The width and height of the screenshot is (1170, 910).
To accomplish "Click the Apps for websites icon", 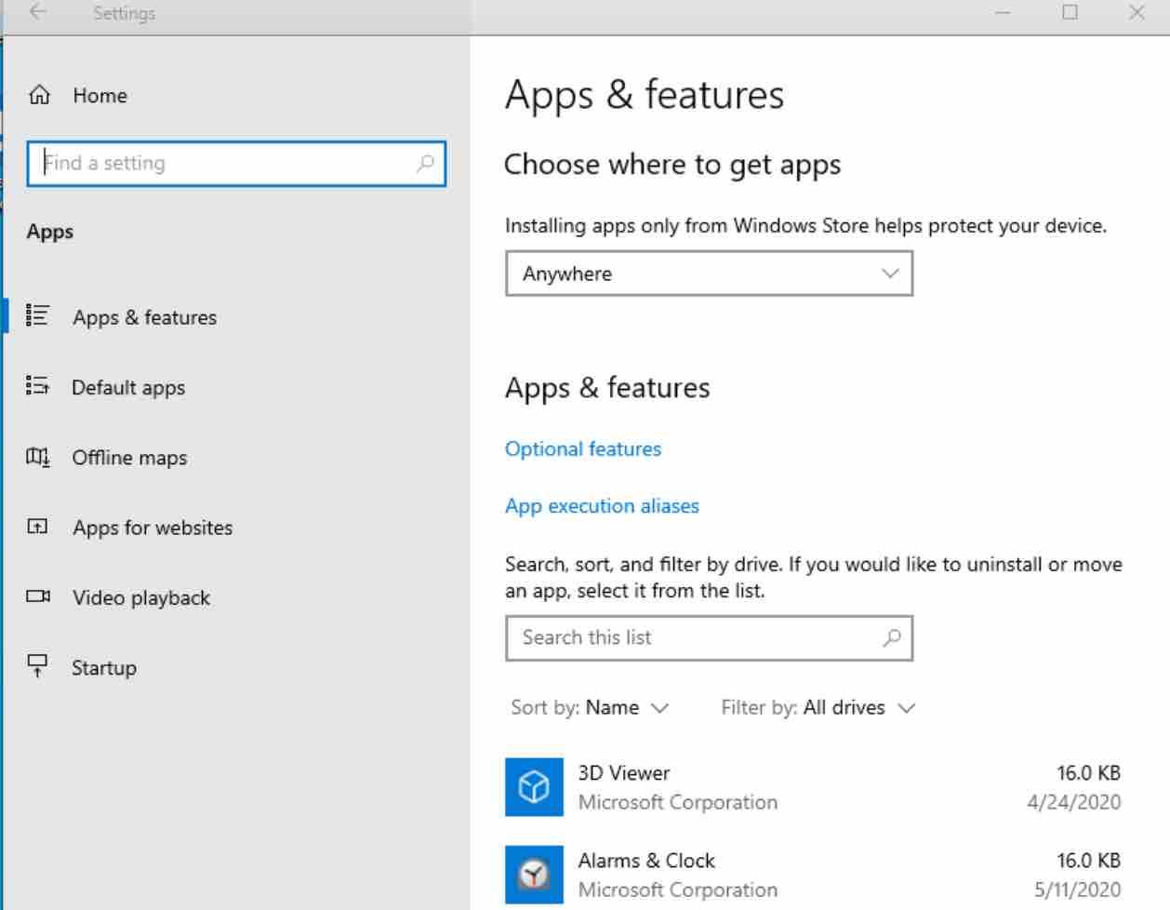I will [37, 527].
